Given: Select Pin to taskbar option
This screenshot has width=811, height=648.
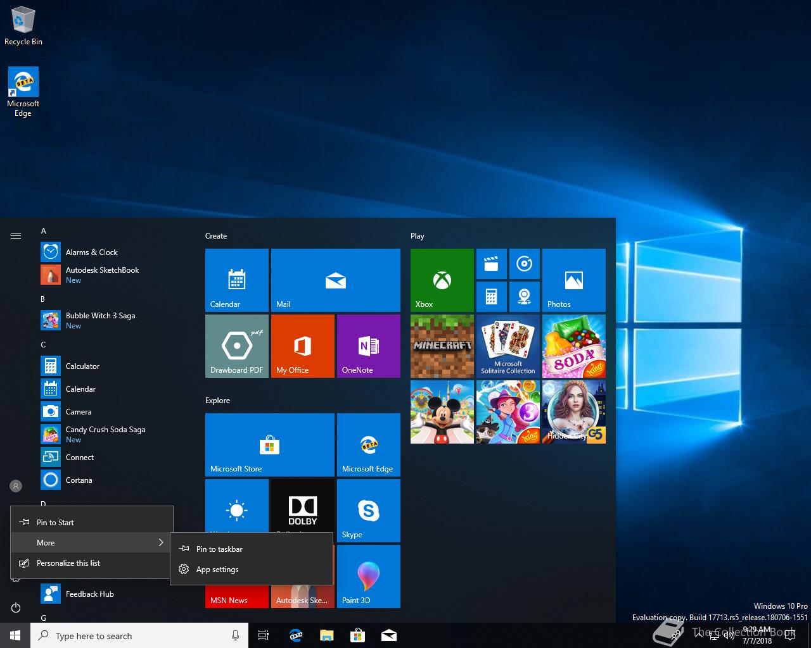Looking at the screenshot, I should (x=252, y=549).
